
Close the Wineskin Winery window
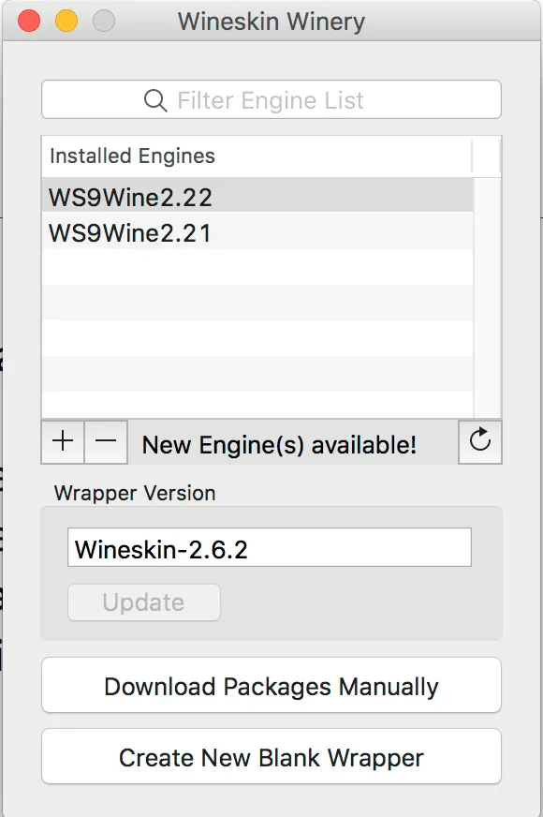[x=29, y=21]
